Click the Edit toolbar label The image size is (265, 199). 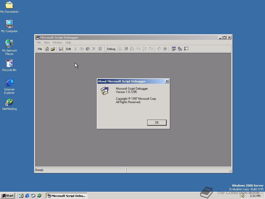pos(68,49)
